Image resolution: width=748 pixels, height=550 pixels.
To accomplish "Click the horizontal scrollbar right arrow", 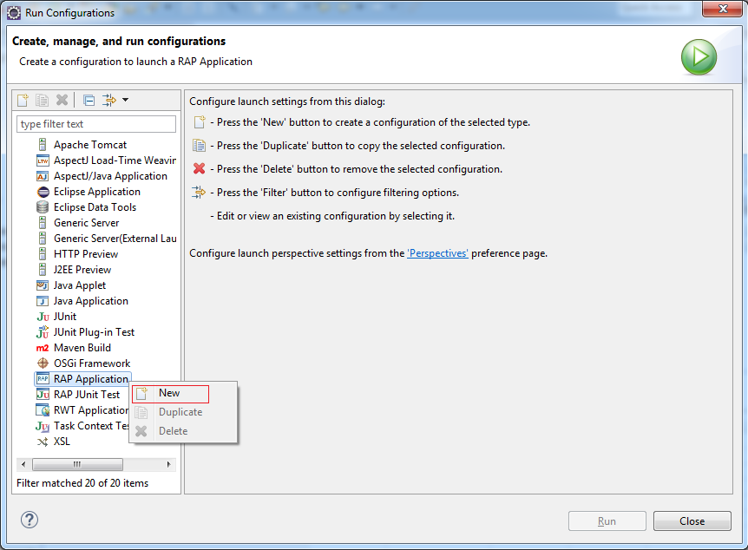I will pyautogui.click(x=168, y=464).
